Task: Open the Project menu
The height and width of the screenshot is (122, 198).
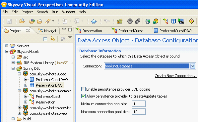Action: pyautogui.click(x=27, y=12)
